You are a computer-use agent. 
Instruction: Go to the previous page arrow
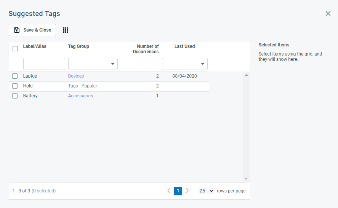(169, 191)
